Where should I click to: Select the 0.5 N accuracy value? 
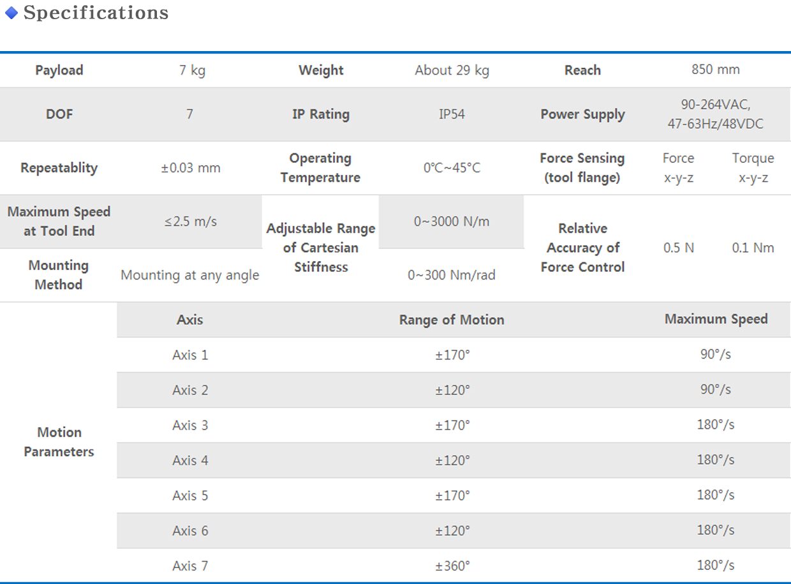point(678,248)
